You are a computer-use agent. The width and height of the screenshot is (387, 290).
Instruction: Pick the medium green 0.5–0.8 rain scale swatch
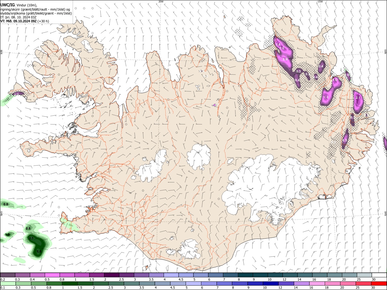point(54,284)
